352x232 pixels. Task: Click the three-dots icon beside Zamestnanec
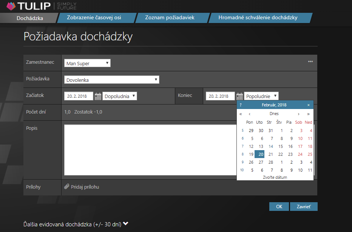310,62
